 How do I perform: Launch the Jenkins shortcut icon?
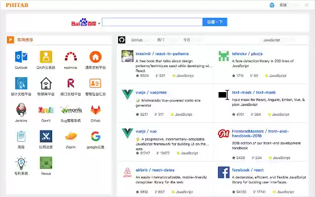21,110
